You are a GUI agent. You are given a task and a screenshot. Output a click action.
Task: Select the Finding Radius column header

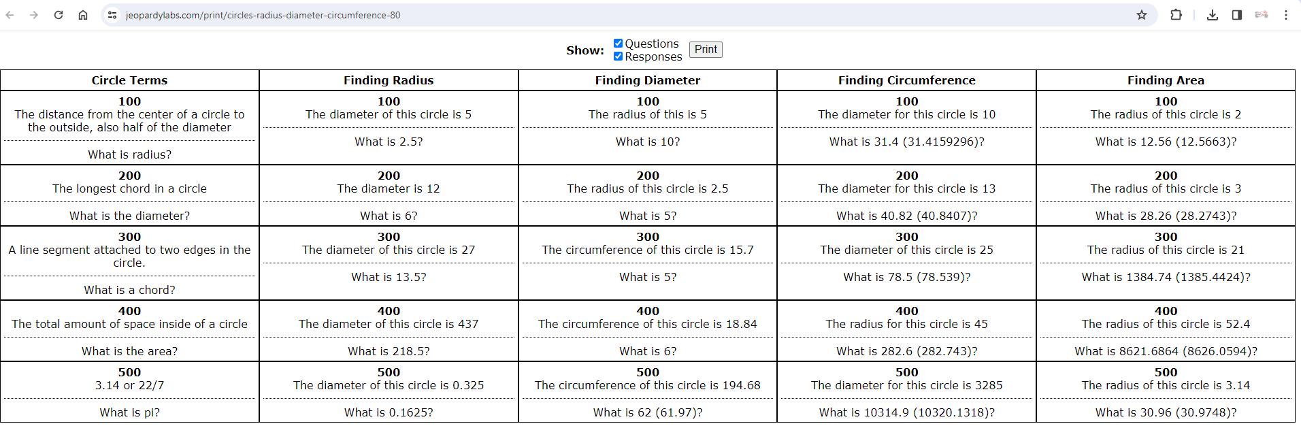[x=389, y=80]
